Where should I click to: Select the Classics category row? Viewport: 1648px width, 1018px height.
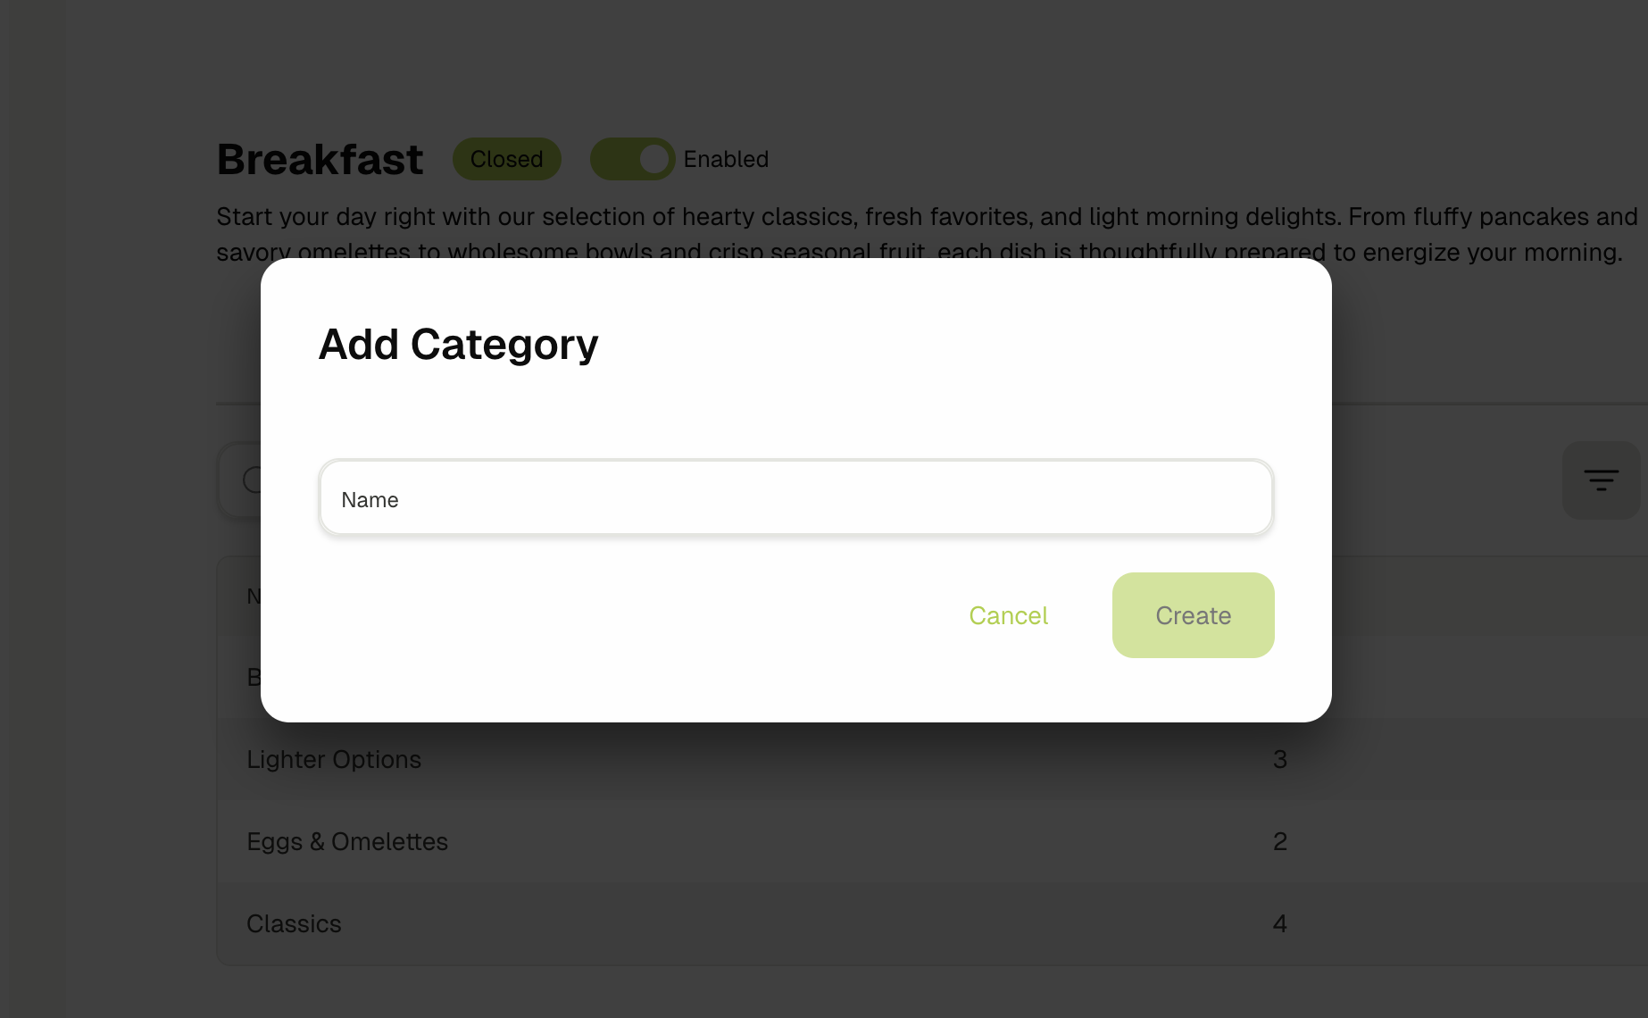pyautogui.click(x=294, y=923)
